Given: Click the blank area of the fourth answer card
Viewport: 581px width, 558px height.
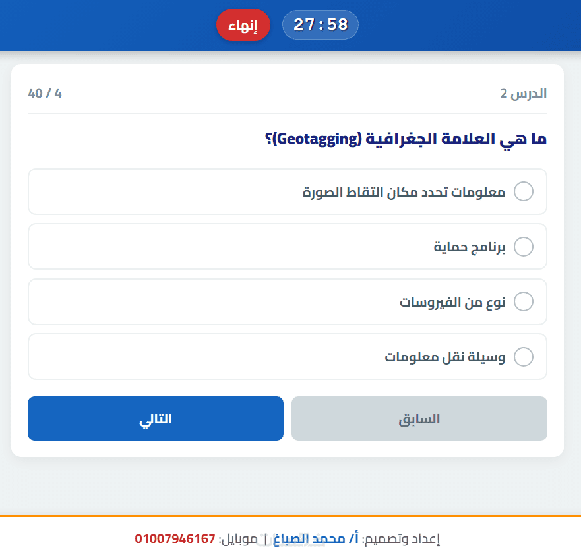Looking at the screenshot, I should (x=198, y=357).
